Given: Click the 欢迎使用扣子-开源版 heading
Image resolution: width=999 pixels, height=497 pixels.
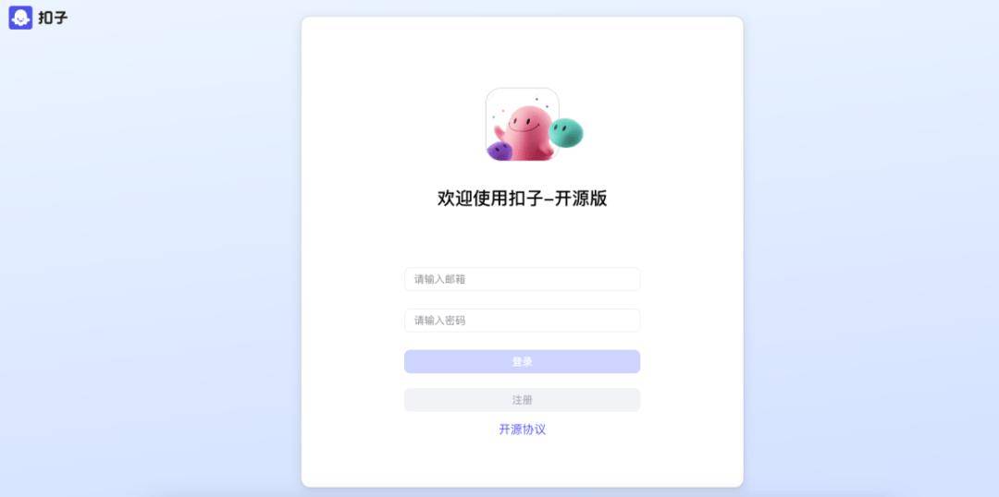Looking at the screenshot, I should click(x=522, y=199).
